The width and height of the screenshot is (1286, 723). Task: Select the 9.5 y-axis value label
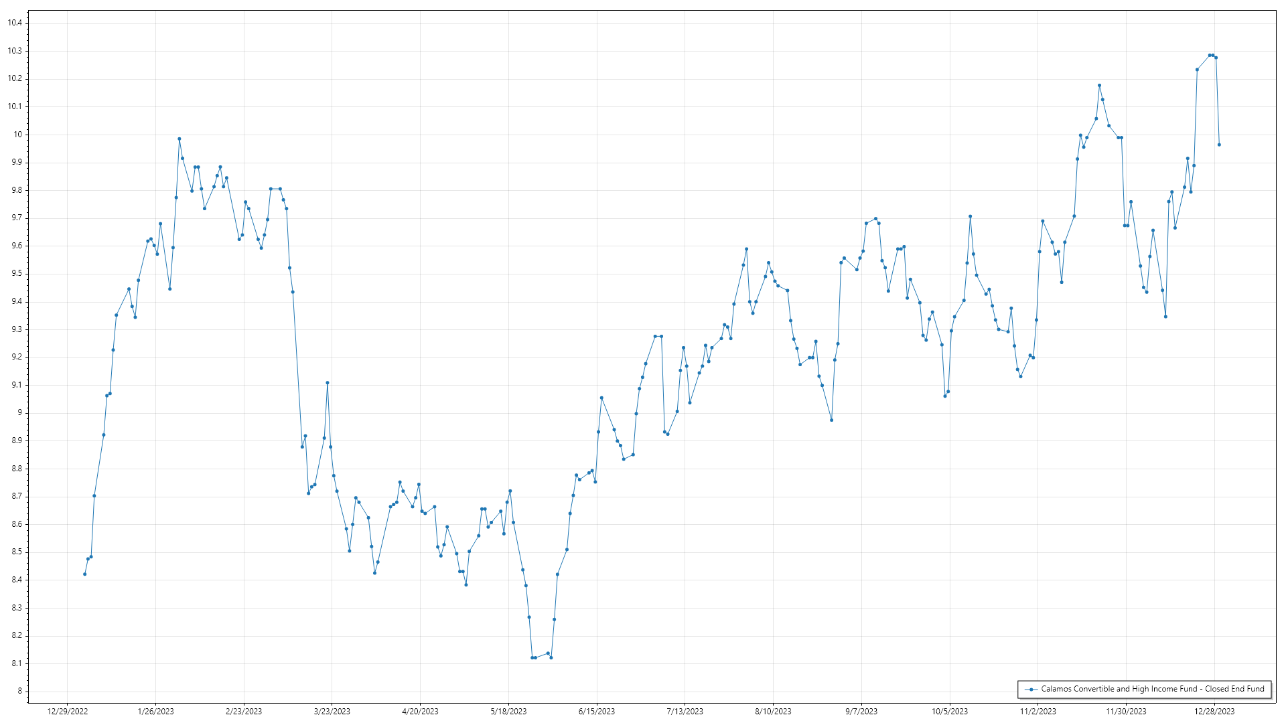pos(16,274)
